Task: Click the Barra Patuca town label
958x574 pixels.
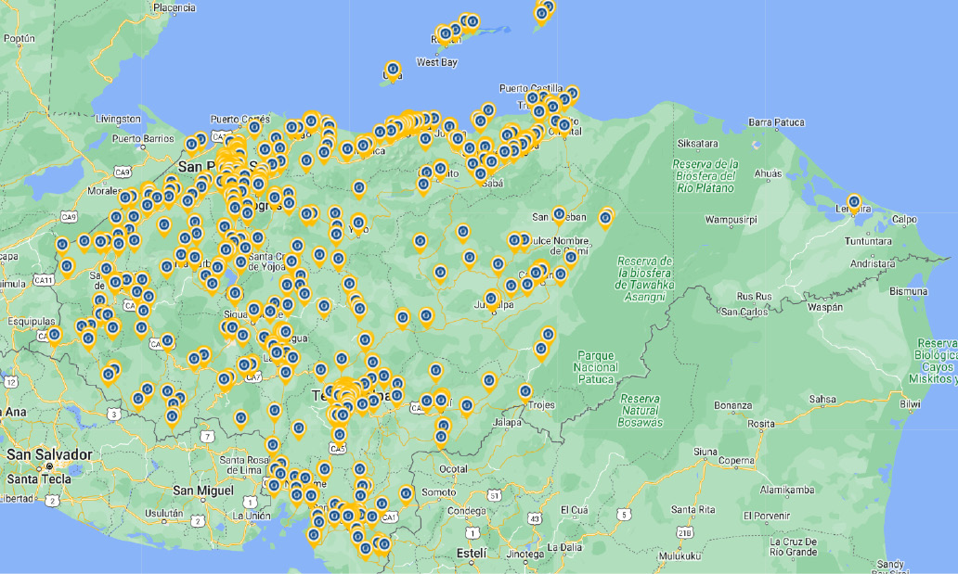Action: click(776, 122)
